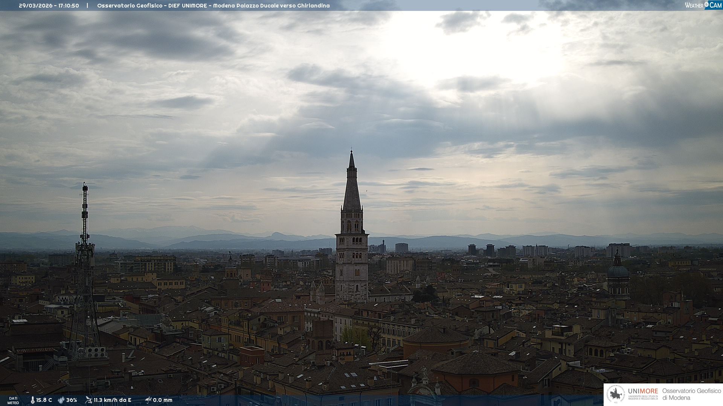
Task: Select the DATI METEO label
Action: click(x=13, y=400)
